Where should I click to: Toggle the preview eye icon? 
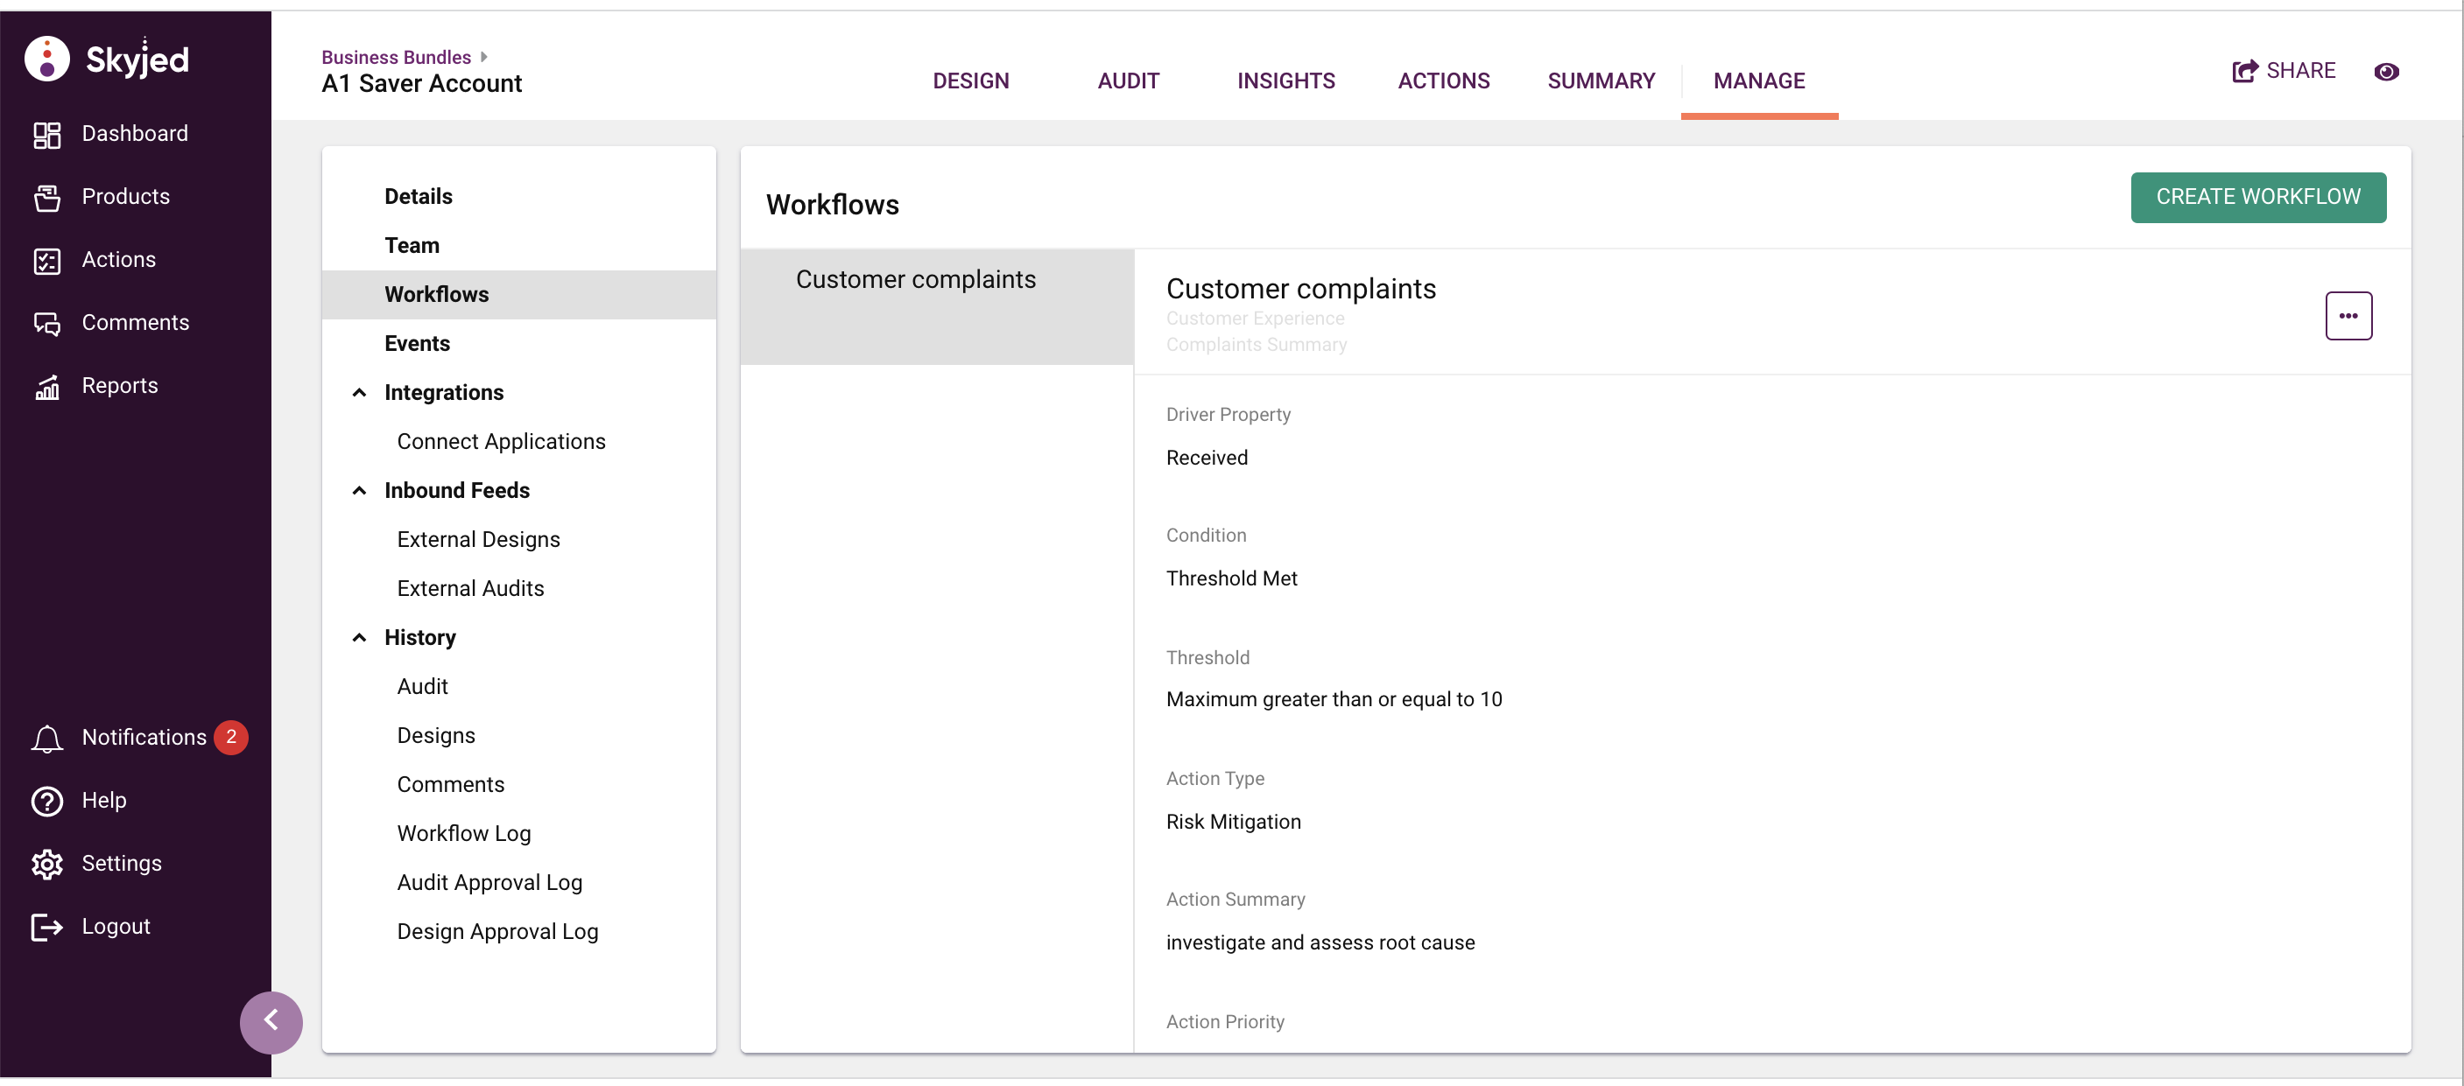2387,71
